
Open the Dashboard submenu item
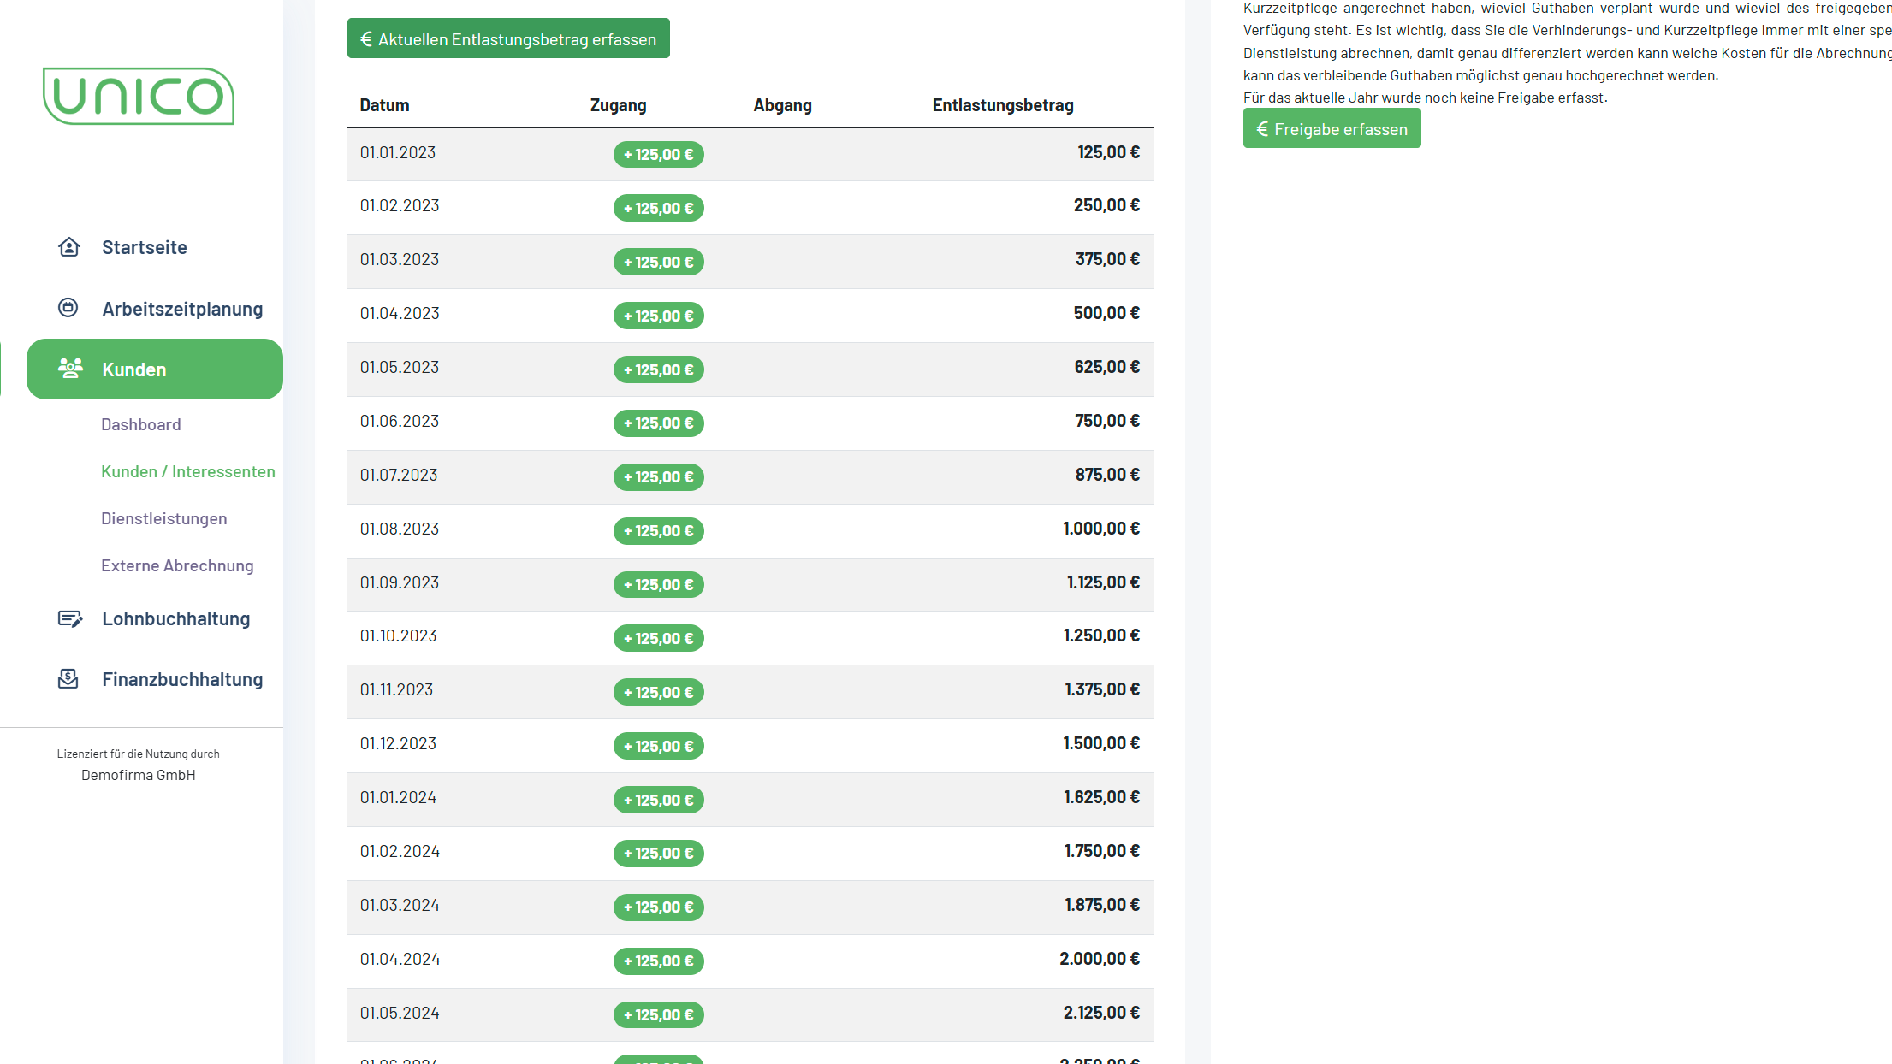pos(141,424)
